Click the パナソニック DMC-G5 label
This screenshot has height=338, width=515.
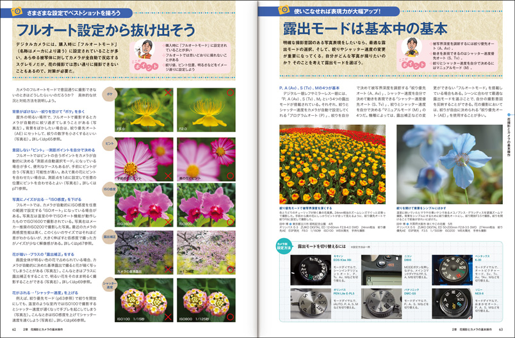point(411,292)
